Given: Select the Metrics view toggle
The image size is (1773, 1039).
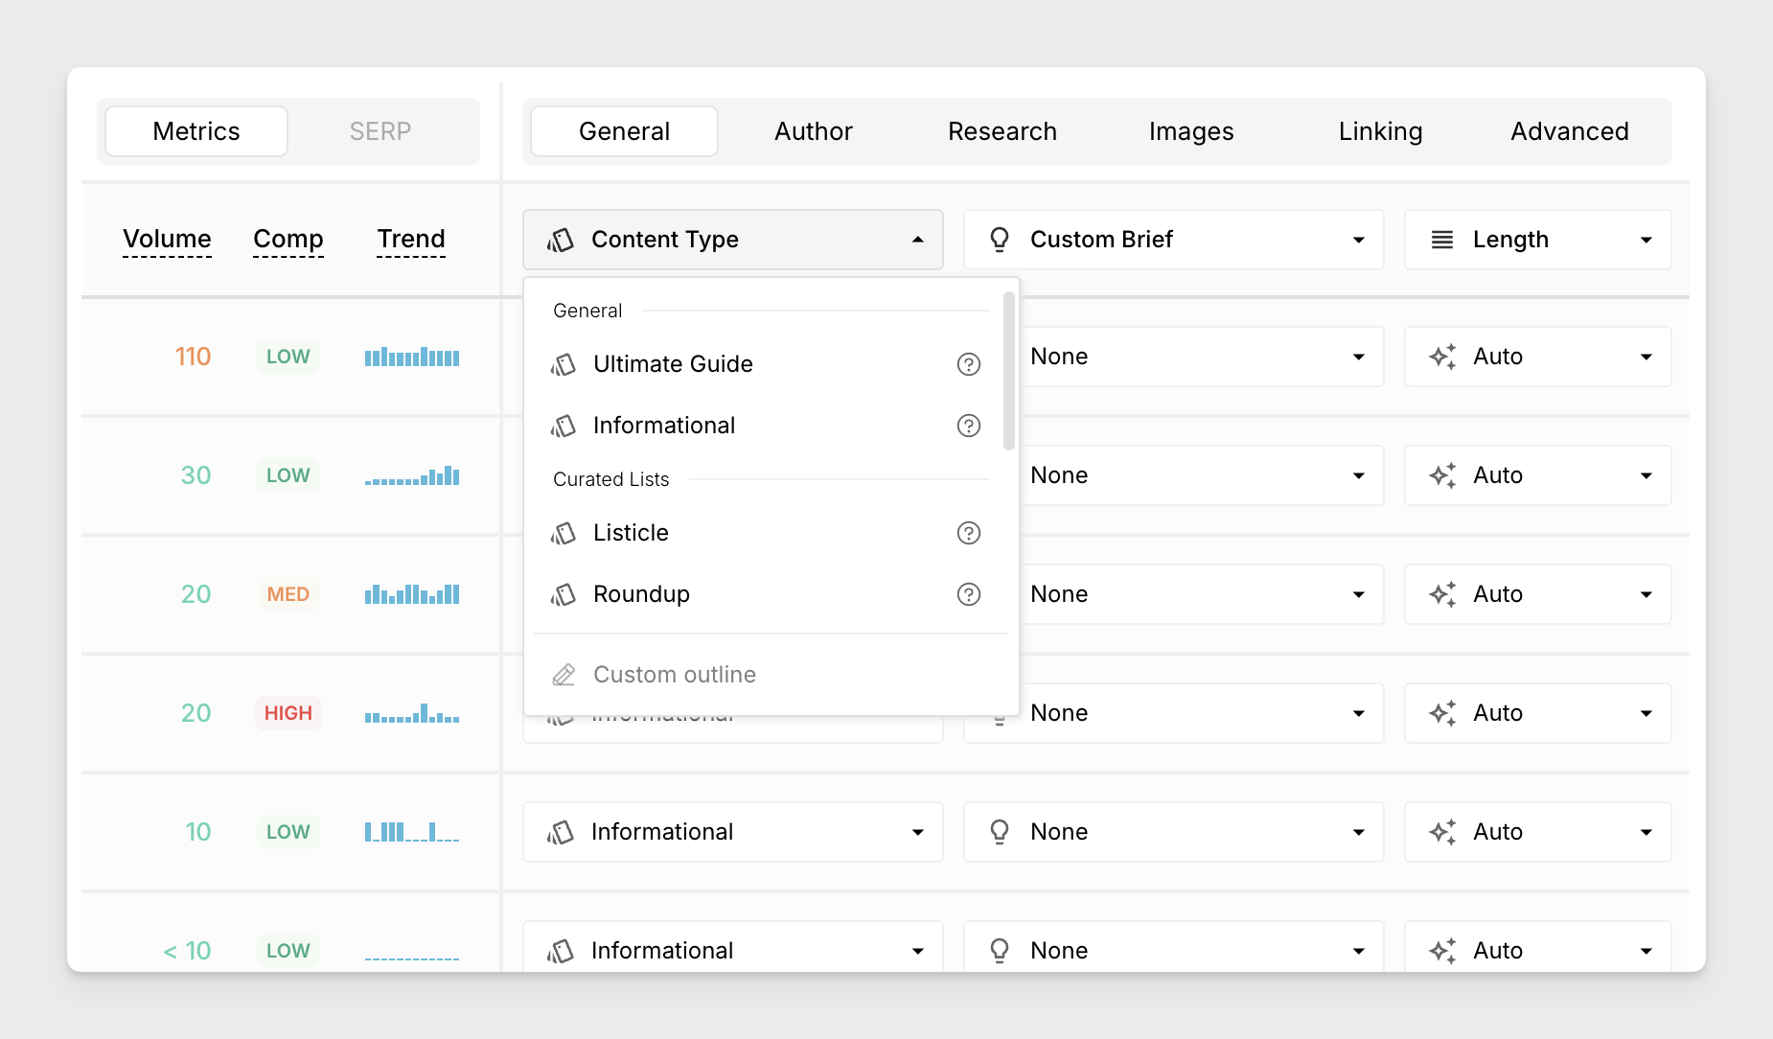Looking at the screenshot, I should coord(196,131).
